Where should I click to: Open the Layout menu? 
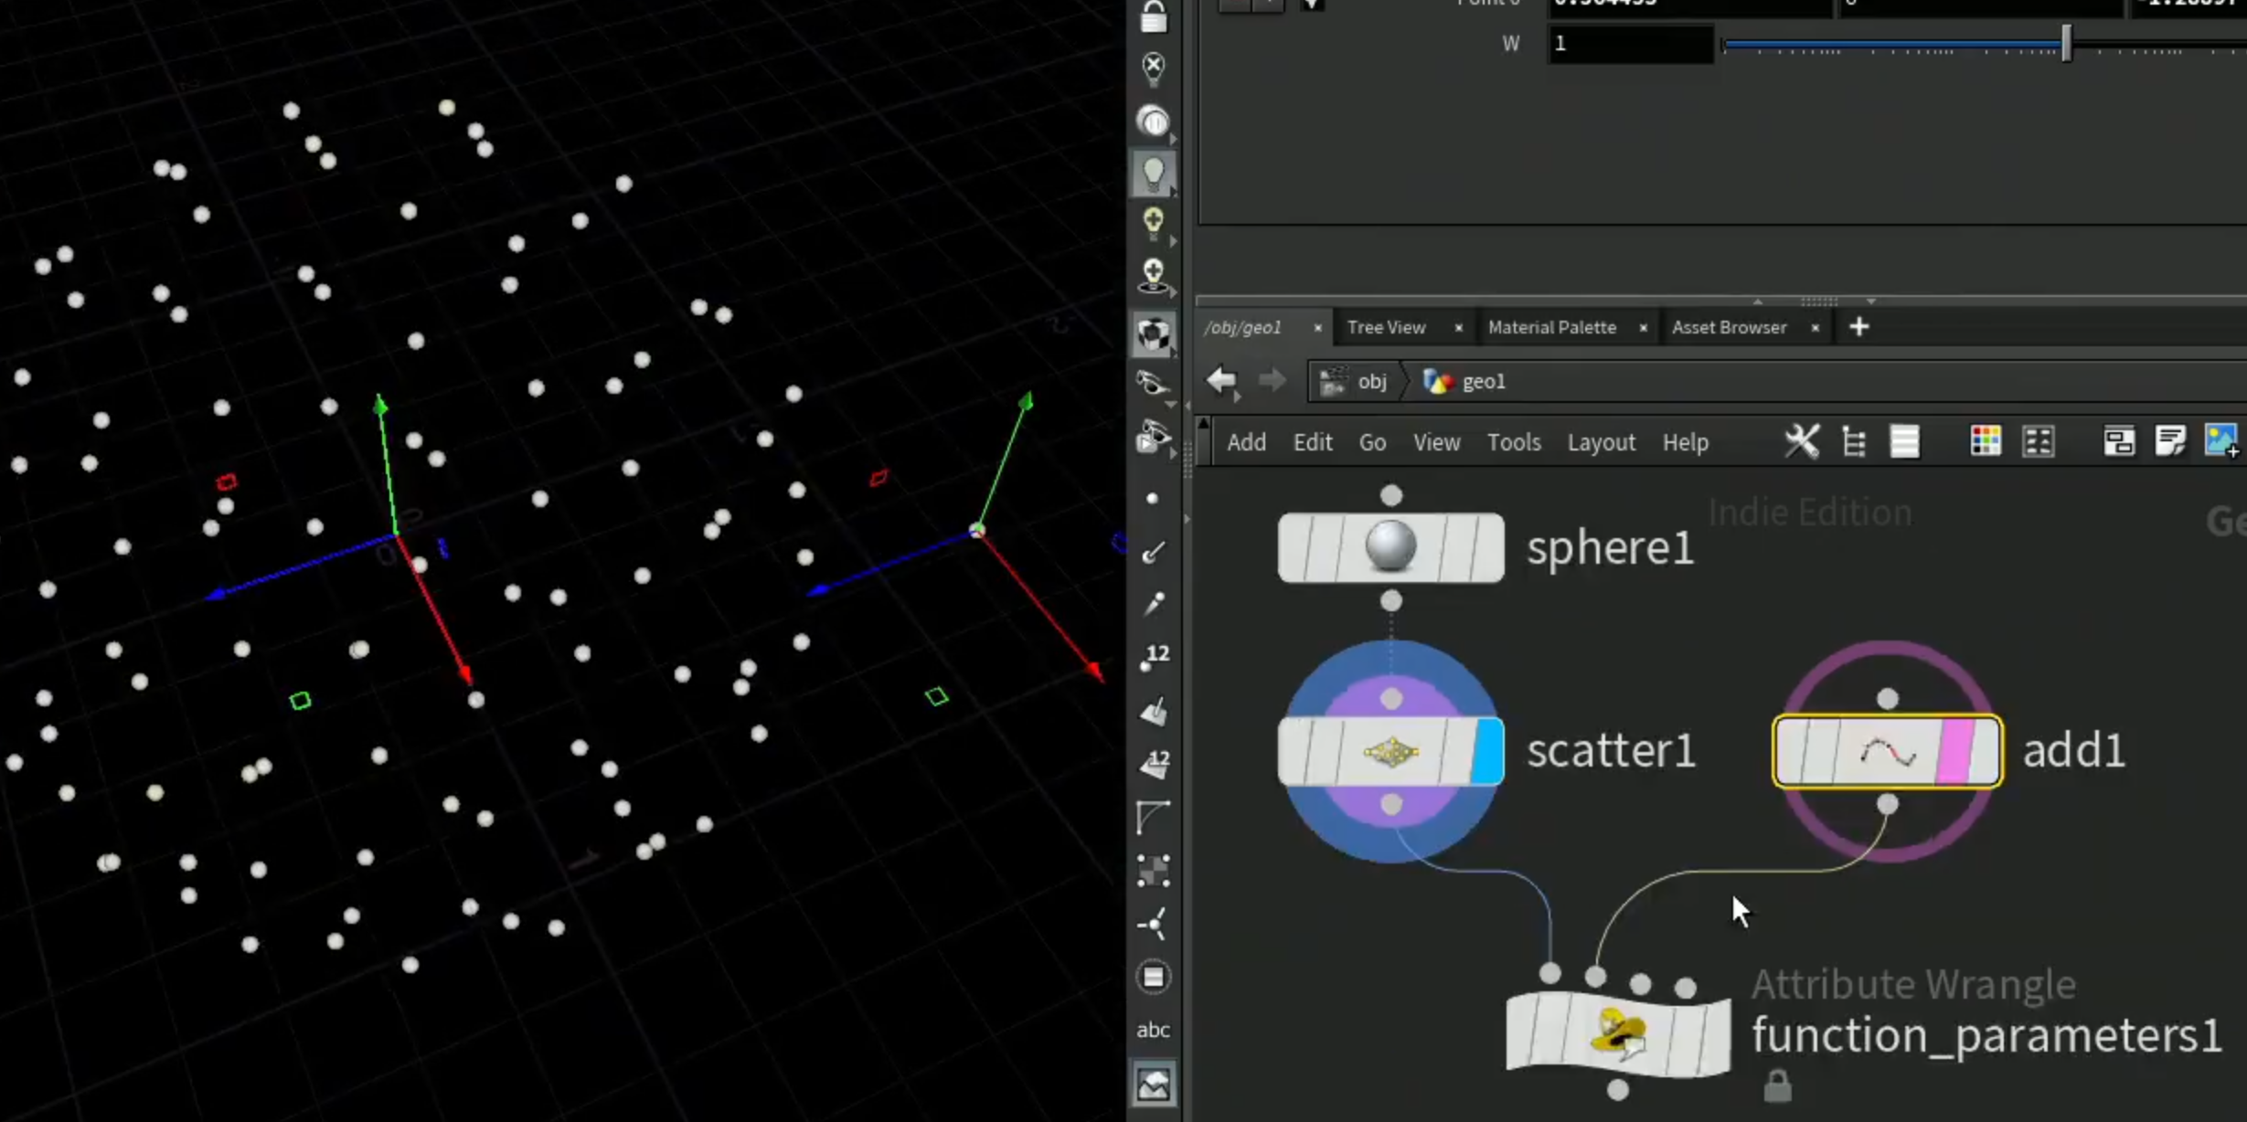click(1601, 442)
